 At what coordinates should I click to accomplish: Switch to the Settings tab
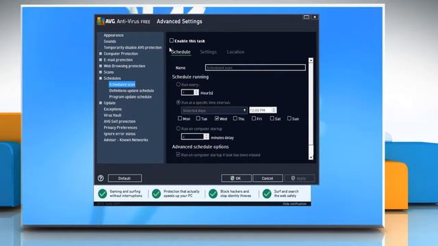coord(208,52)
